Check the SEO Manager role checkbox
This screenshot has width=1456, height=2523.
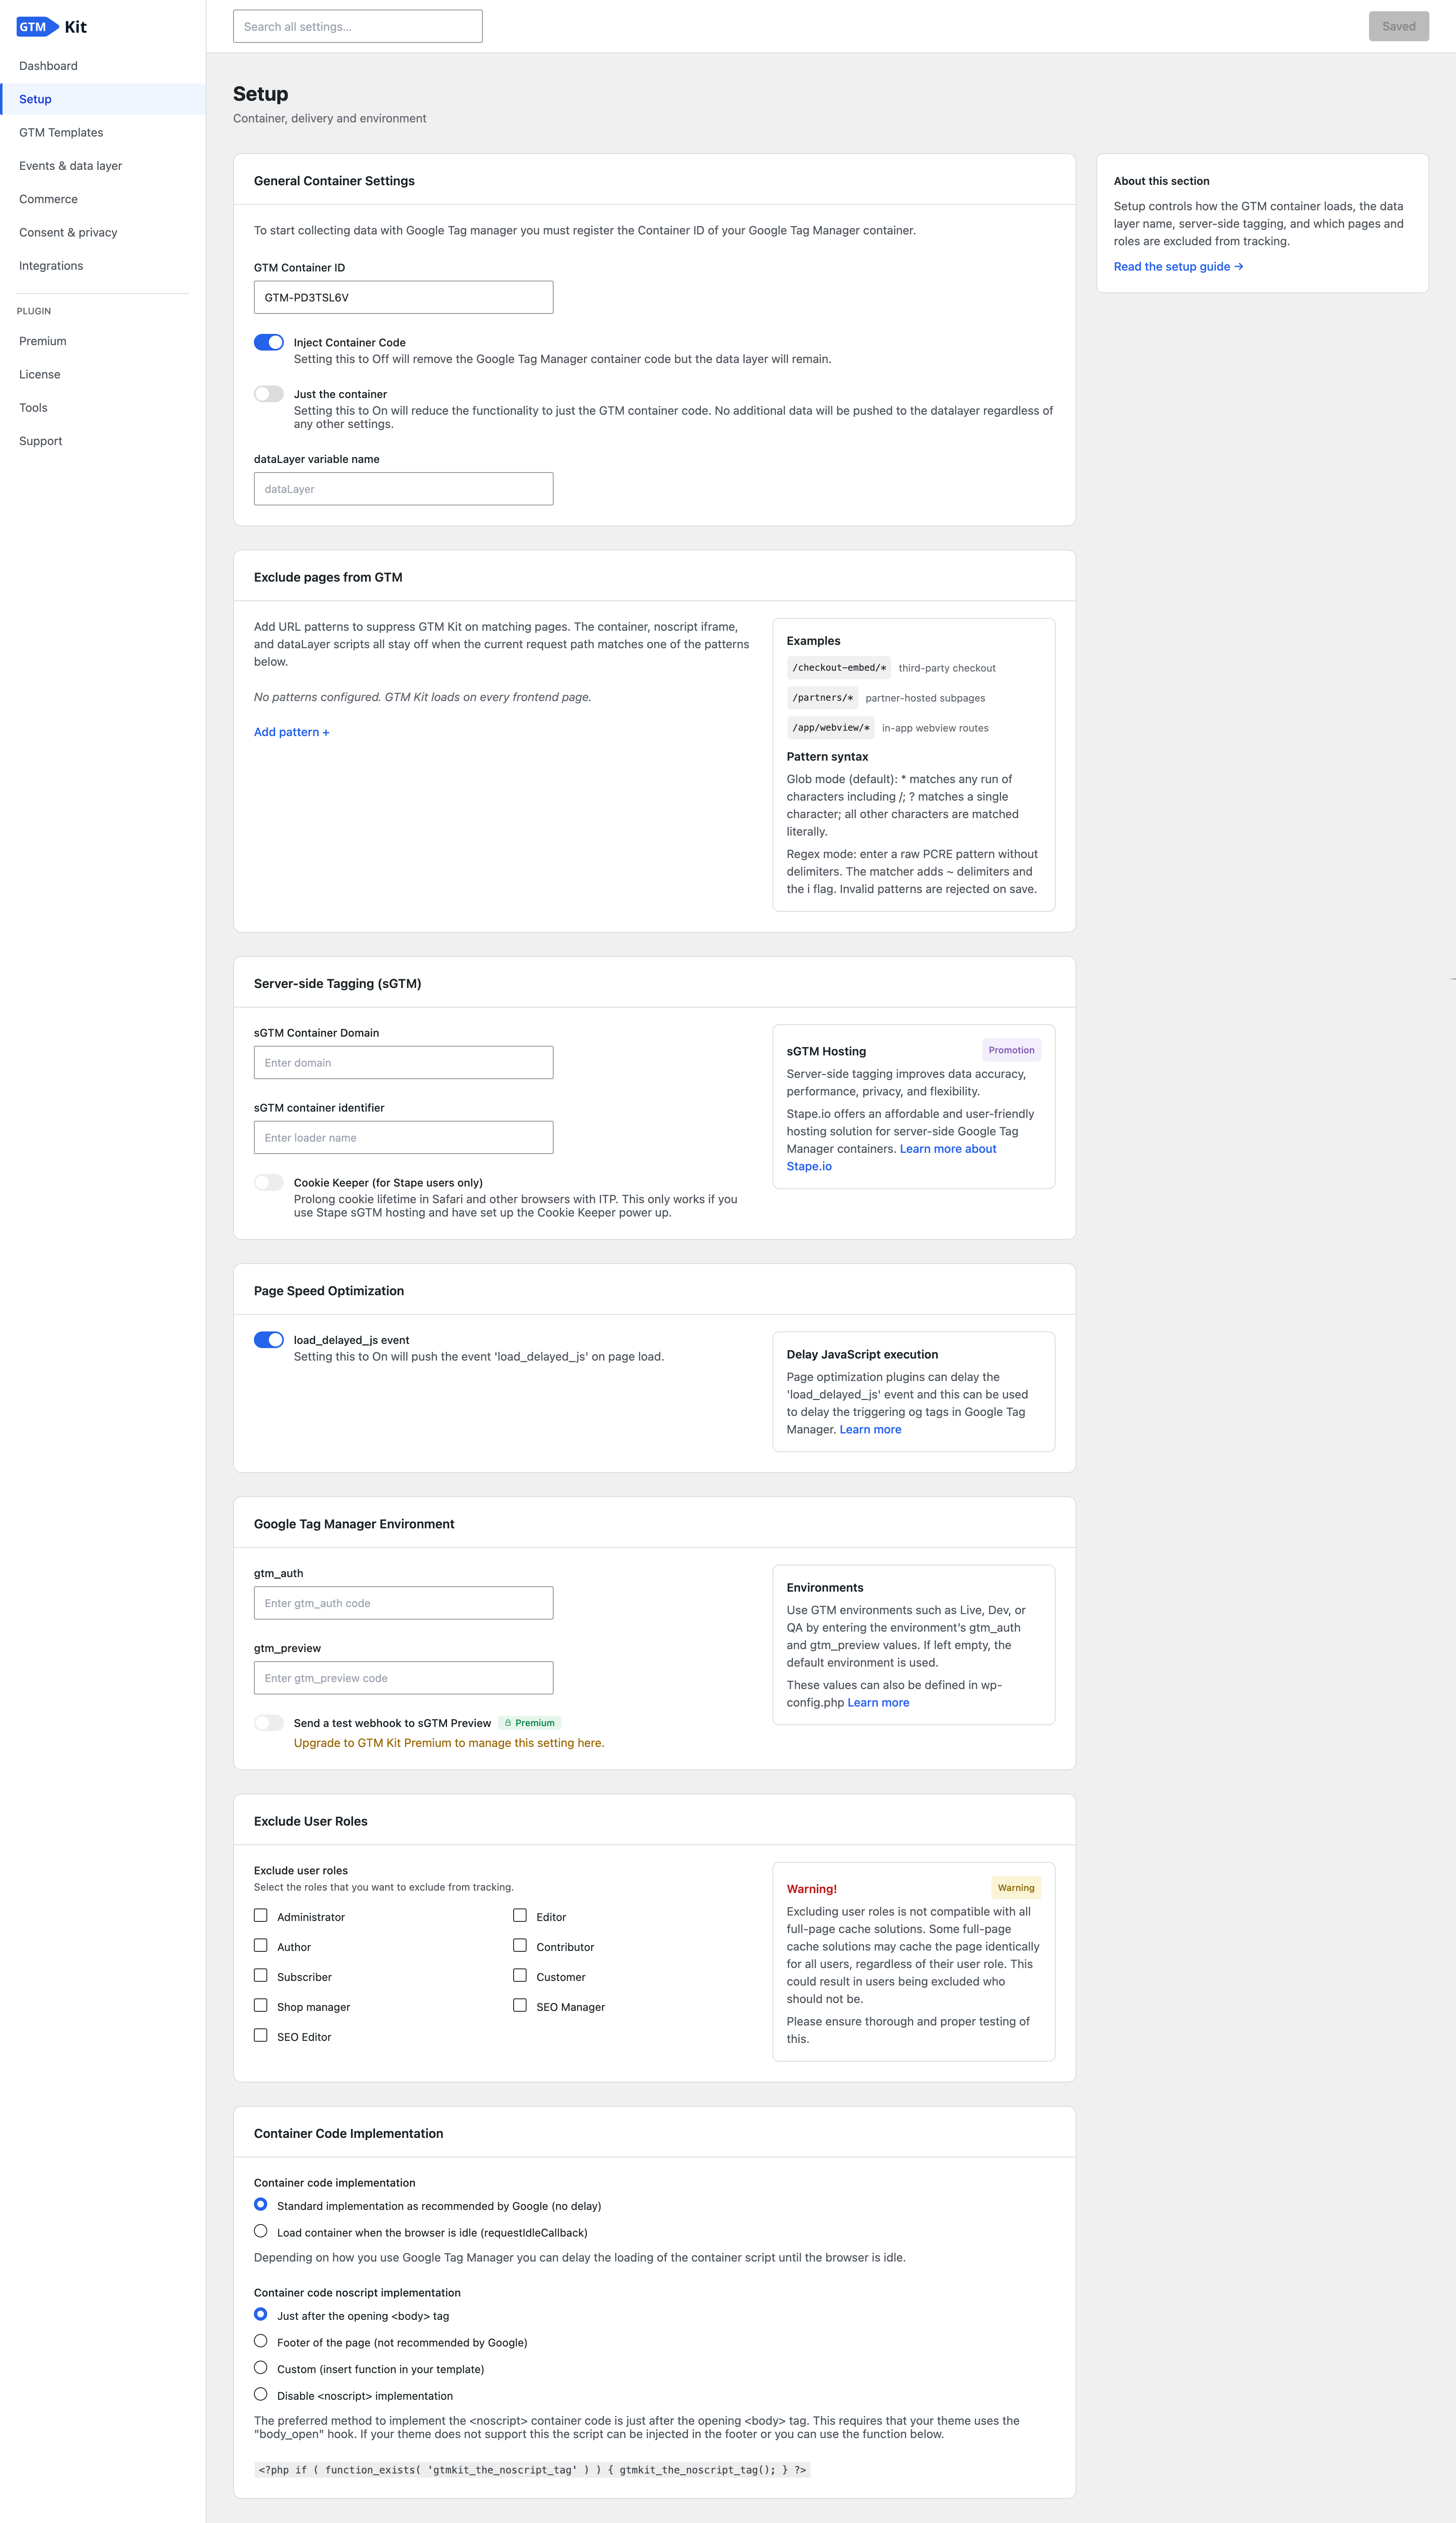point(520,2006)
